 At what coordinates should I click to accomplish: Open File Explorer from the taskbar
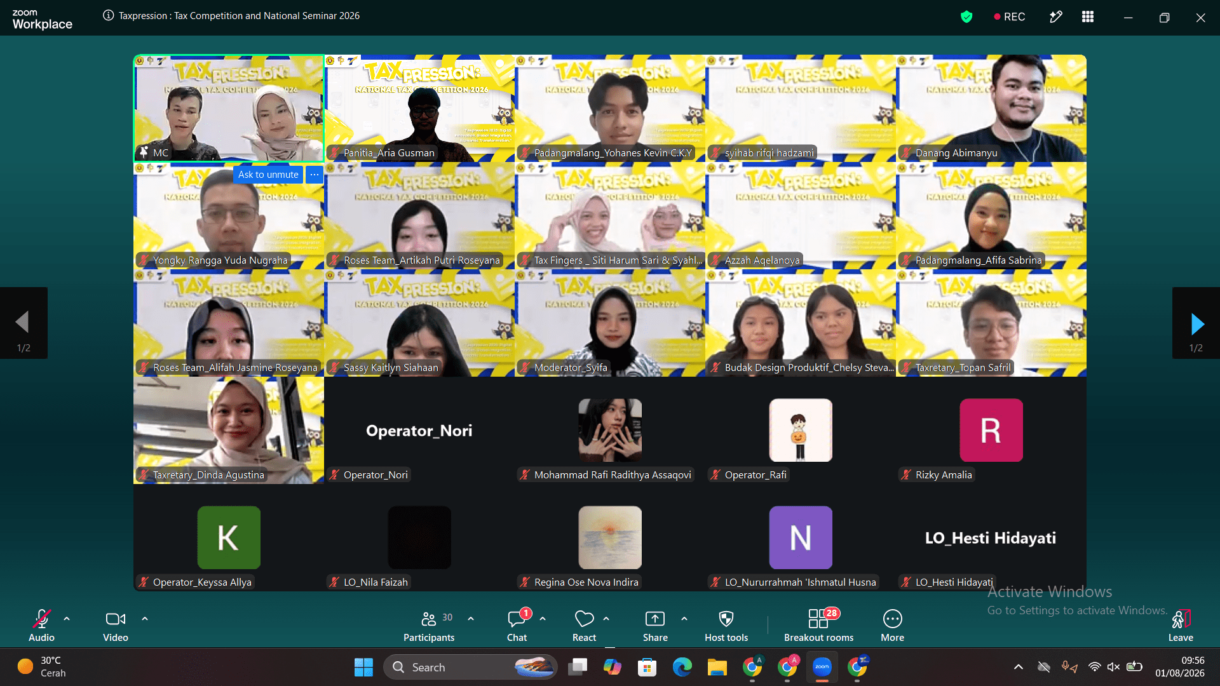[x=717, y=667]
